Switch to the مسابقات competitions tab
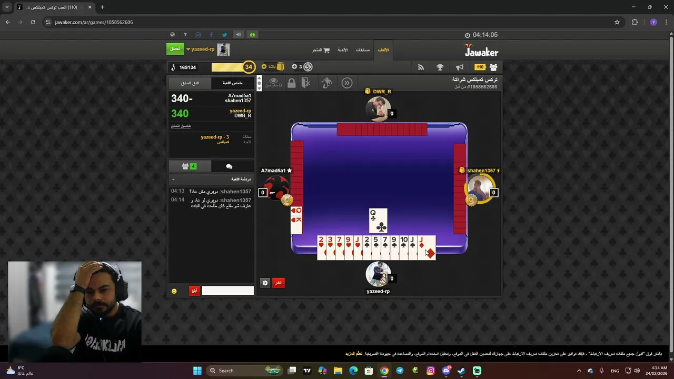The width and height of the screenshot is (674, 379). (x=363, y=50)
